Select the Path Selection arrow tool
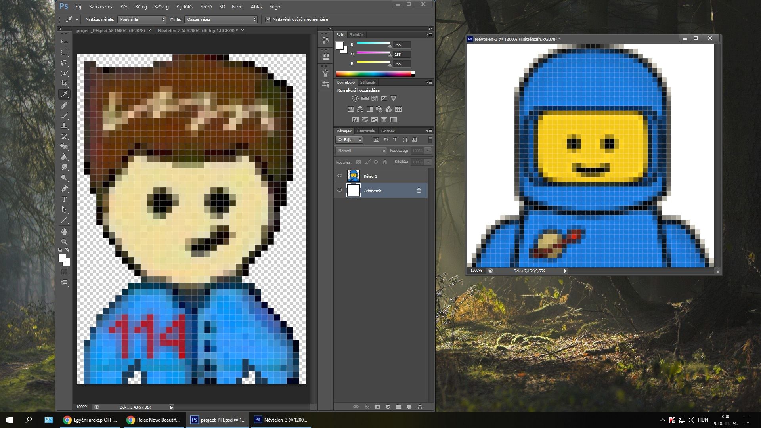 pyautogui.click(x=64, y=210)
